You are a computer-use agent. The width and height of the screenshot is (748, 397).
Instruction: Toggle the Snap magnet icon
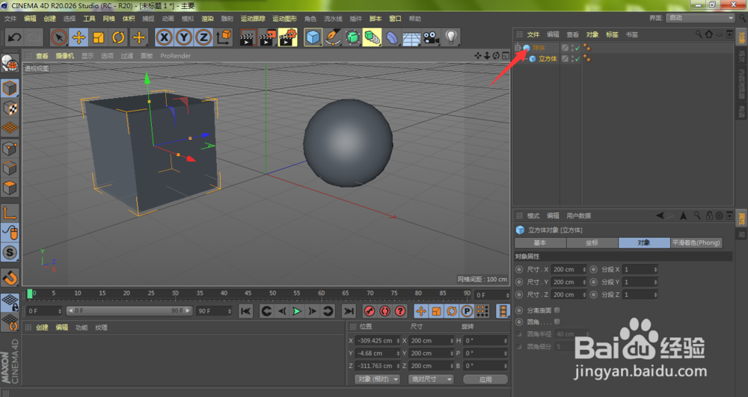coord(10,277)
